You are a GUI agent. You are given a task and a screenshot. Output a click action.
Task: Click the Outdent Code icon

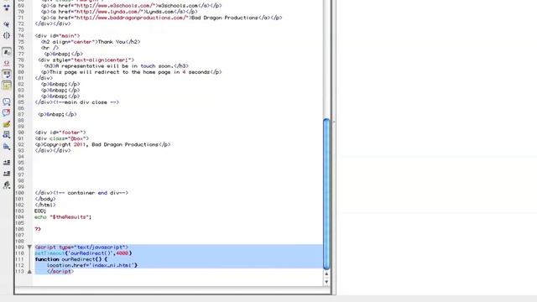[7, 174]
